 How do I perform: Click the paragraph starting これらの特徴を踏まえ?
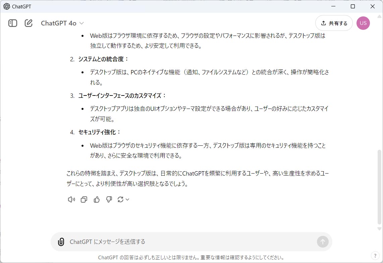[x=198, y=179]
